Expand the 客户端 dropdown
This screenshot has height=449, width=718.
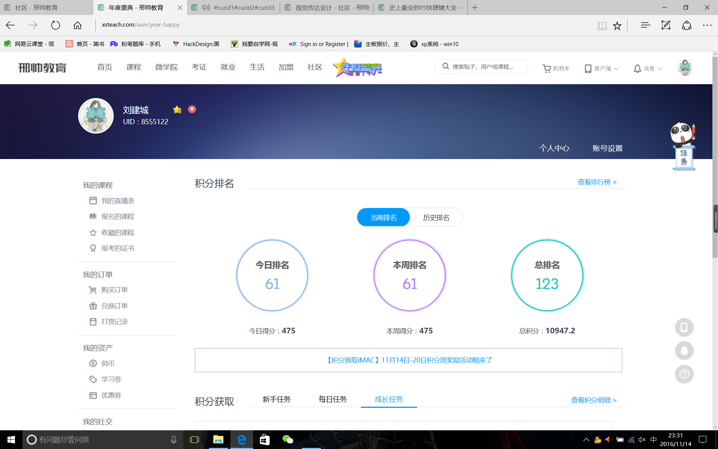point(602,68)
